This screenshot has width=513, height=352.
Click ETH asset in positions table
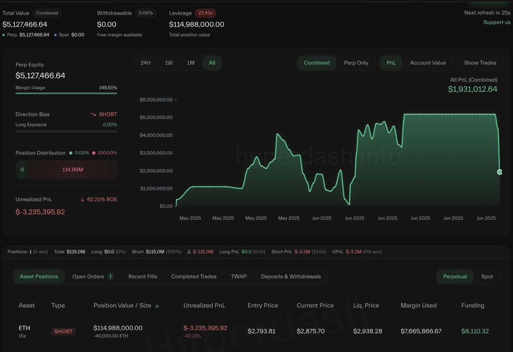pos(24,328)
